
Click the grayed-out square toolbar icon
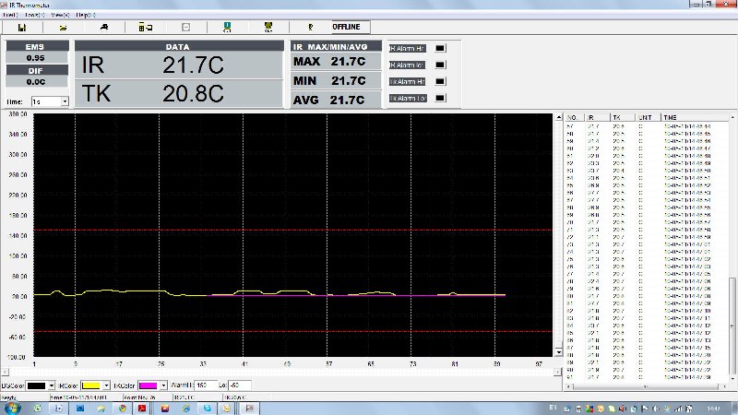(x=185, y=28)
